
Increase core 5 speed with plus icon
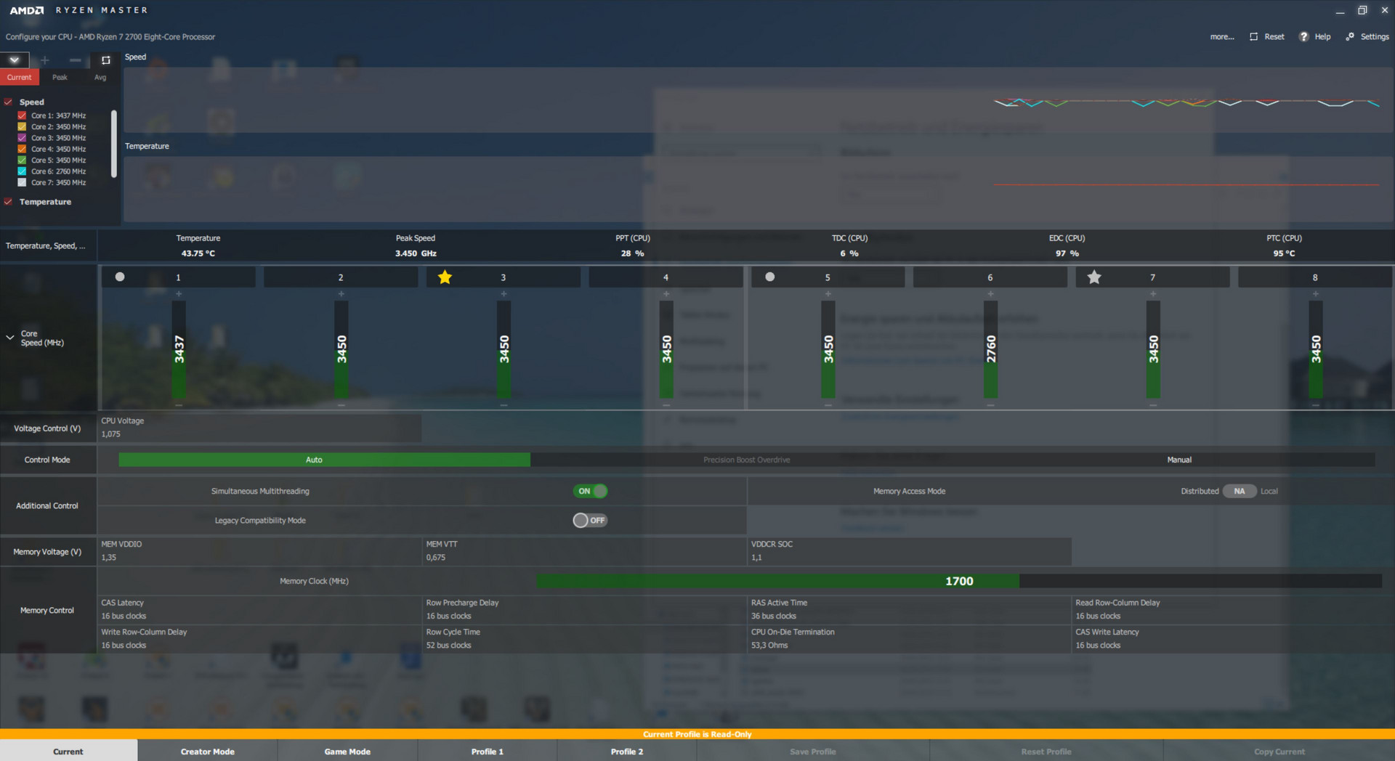[x=828, y=294]
